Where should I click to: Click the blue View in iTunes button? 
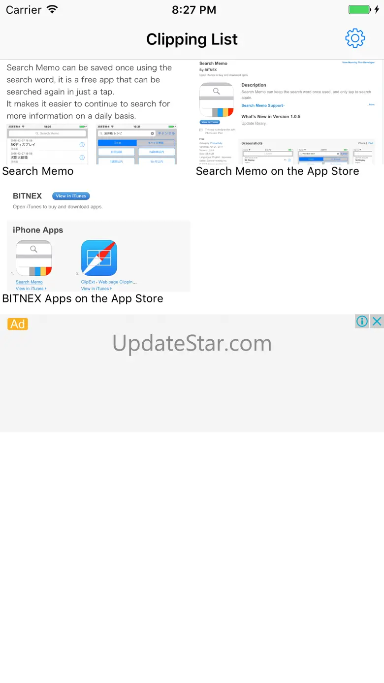(x=71, y=196)
